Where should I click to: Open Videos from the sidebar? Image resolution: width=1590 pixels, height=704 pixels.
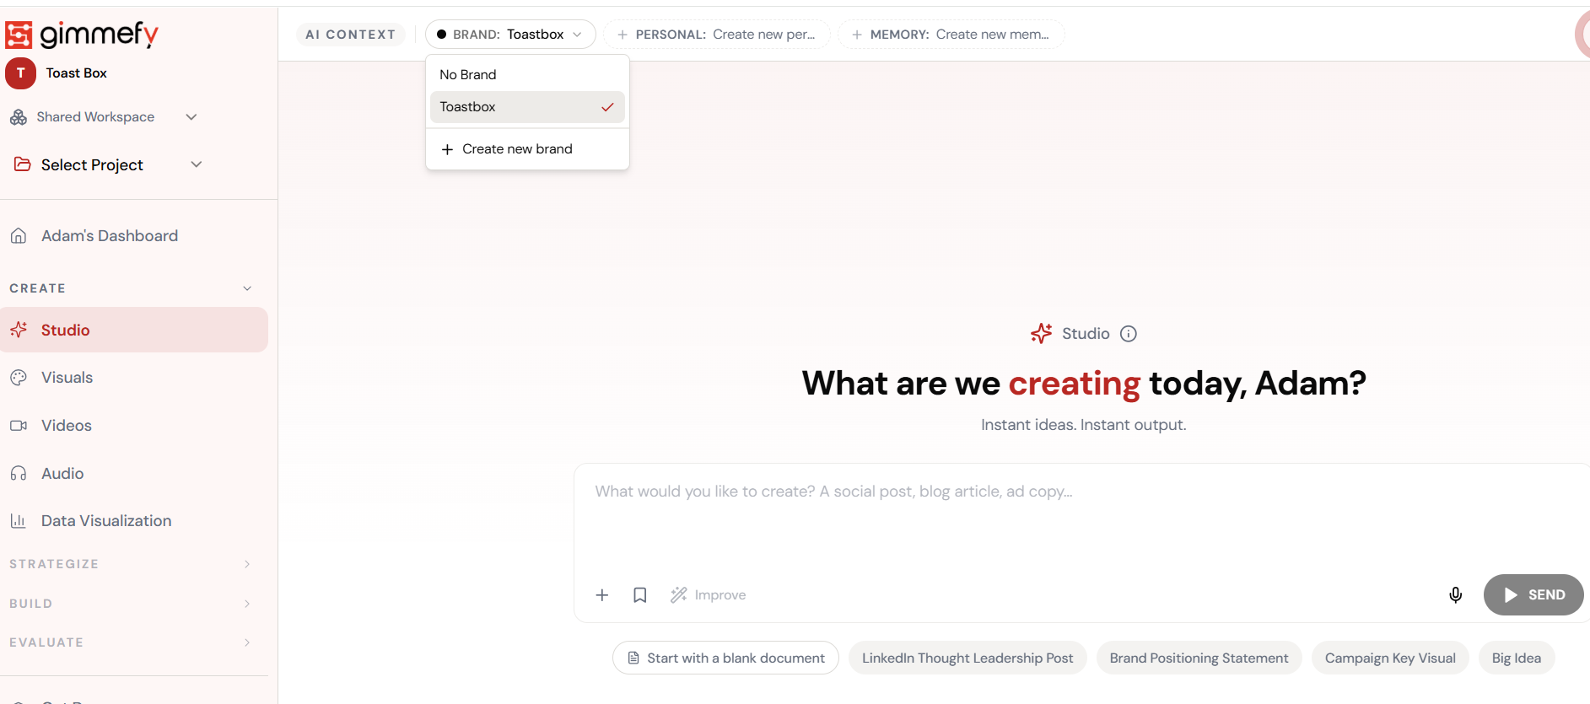(66, 426)
